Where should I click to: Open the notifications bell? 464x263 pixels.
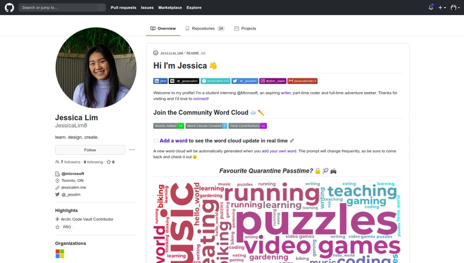(x=431, y=8)
